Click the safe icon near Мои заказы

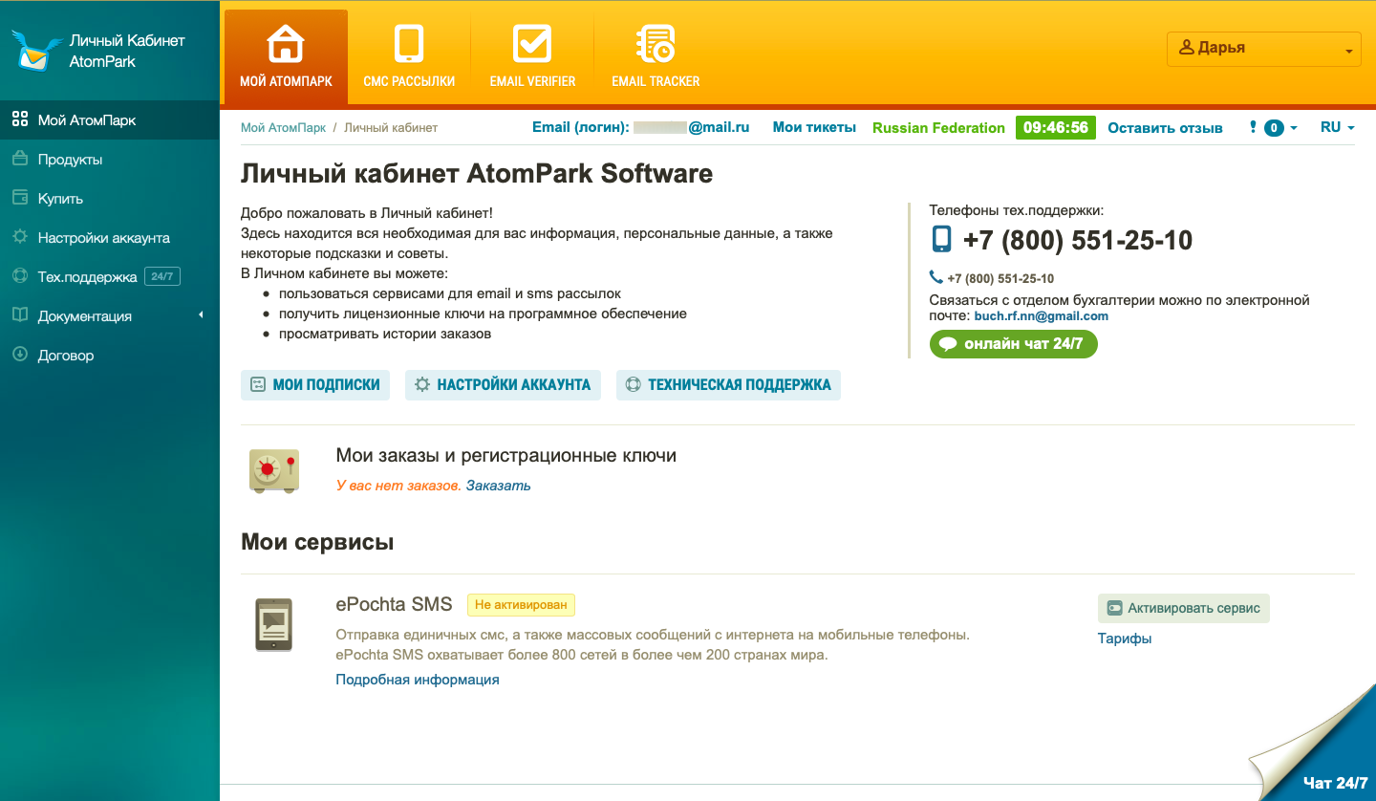[274, 471]
